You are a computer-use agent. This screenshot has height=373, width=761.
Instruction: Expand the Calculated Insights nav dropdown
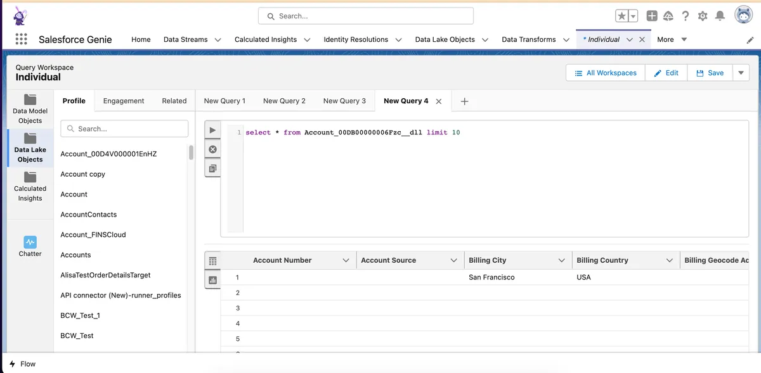pyautogui.click(x=307, y=39)
